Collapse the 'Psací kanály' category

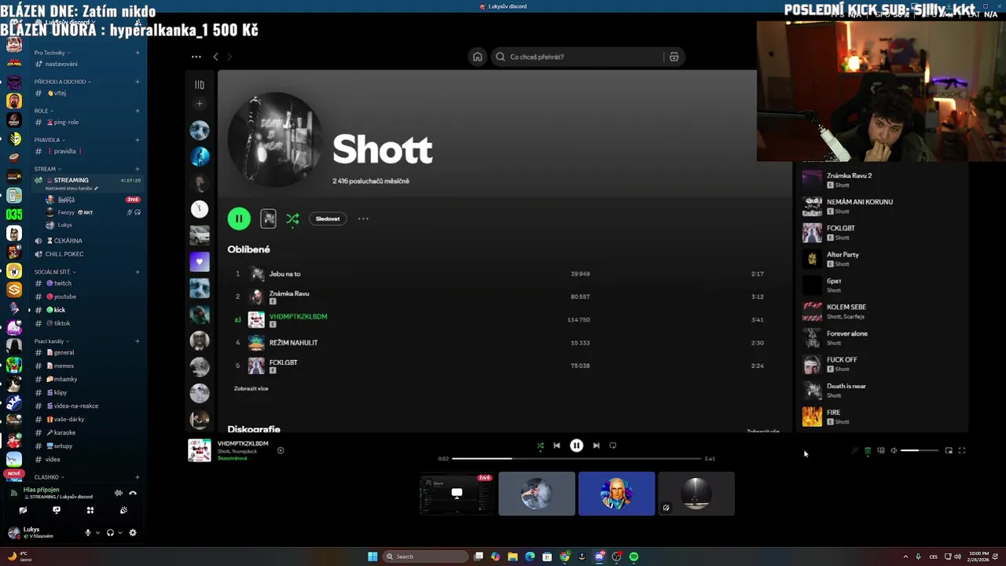click(52, 341)
